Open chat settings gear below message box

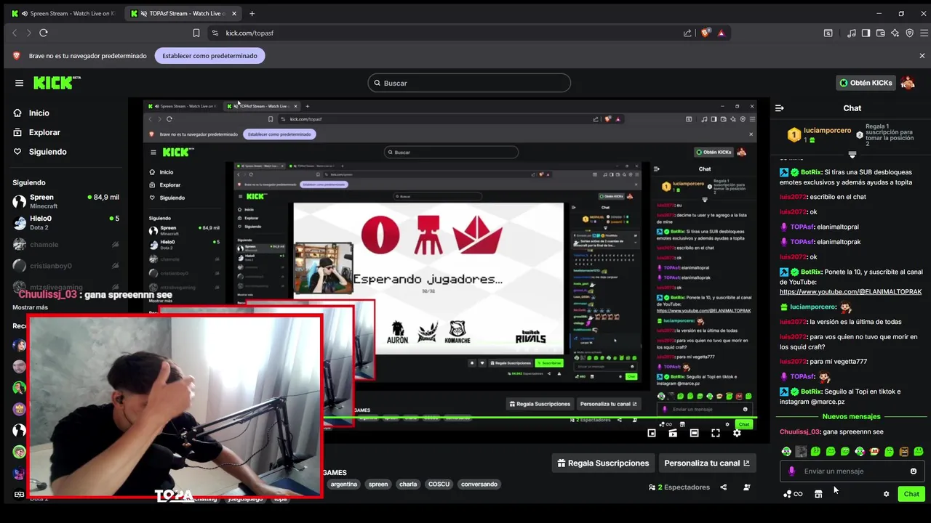(x=886, y=494)
